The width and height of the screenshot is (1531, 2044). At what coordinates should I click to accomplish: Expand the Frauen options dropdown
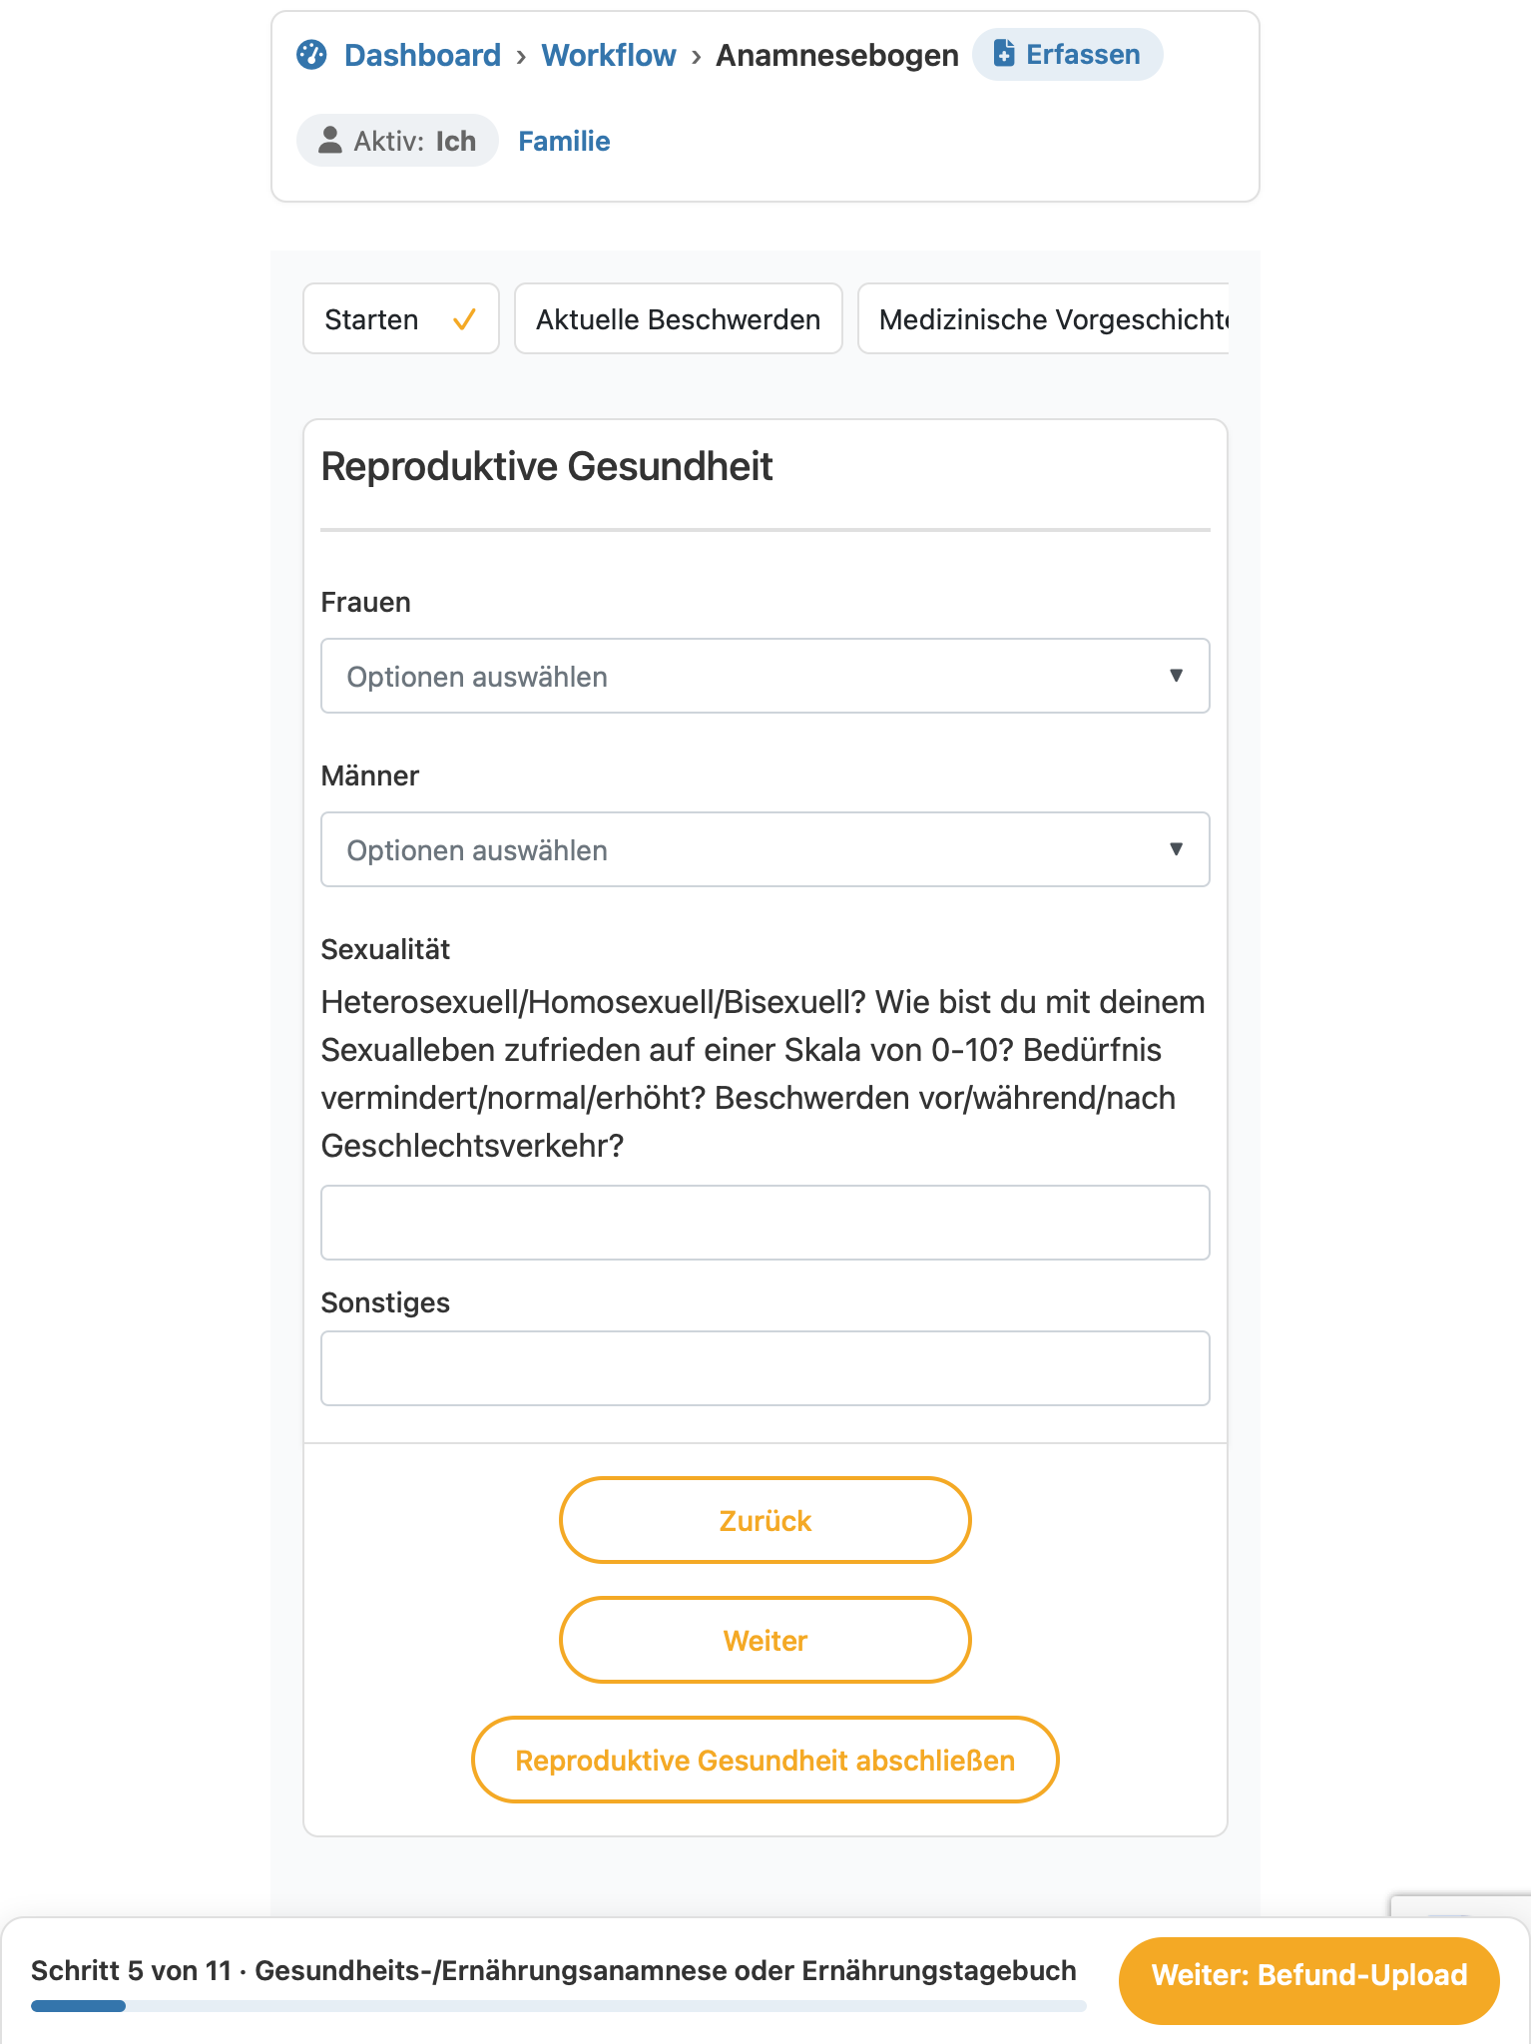tap(765, 676)
